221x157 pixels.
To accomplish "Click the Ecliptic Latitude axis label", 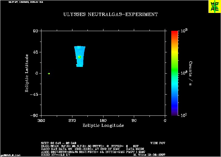I will pyautogui.click(x=27, y=73).
